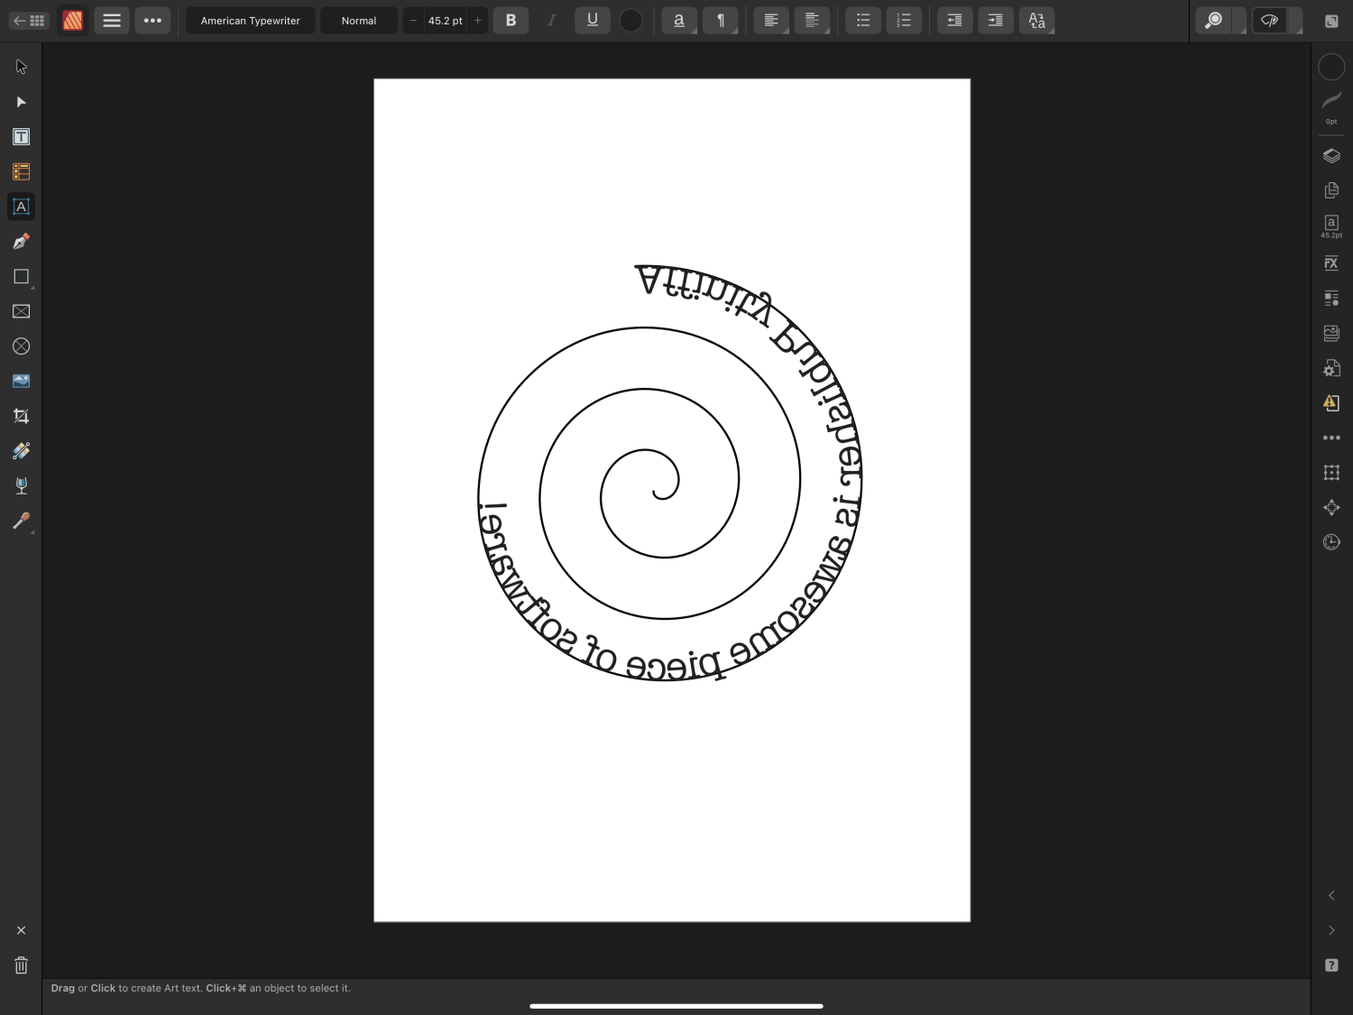The height and width of the screenshot is (1015, 1353).
Task: Open the History panel
Action: 1331,541
